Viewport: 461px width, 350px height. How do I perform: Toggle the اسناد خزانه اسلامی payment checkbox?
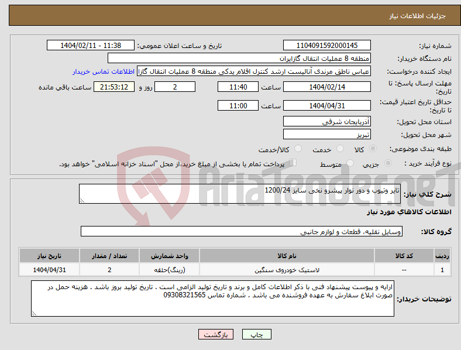293,163
